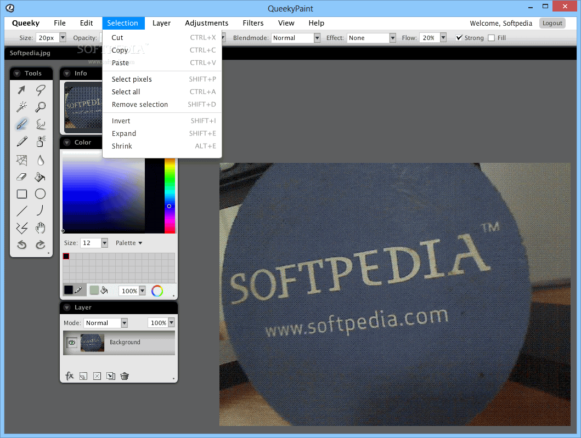
Task: Click the undo arrow icon
Action: click(x=21, y=244)
